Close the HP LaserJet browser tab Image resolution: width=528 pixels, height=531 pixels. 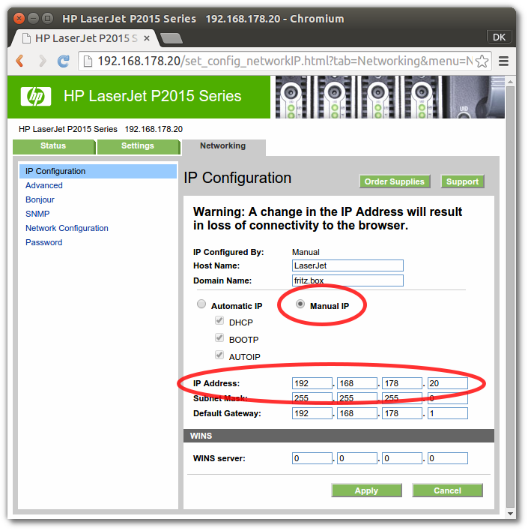(147, 38)
